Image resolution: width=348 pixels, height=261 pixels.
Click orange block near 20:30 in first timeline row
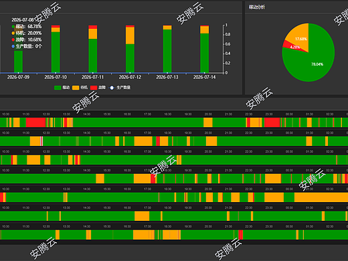[x=208, y=122]
